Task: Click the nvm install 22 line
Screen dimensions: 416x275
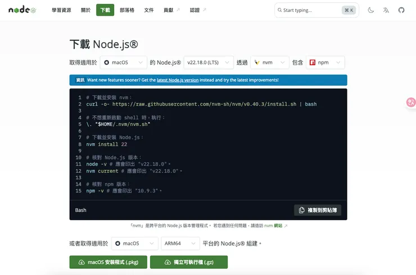Action: [x=107, y=144]
